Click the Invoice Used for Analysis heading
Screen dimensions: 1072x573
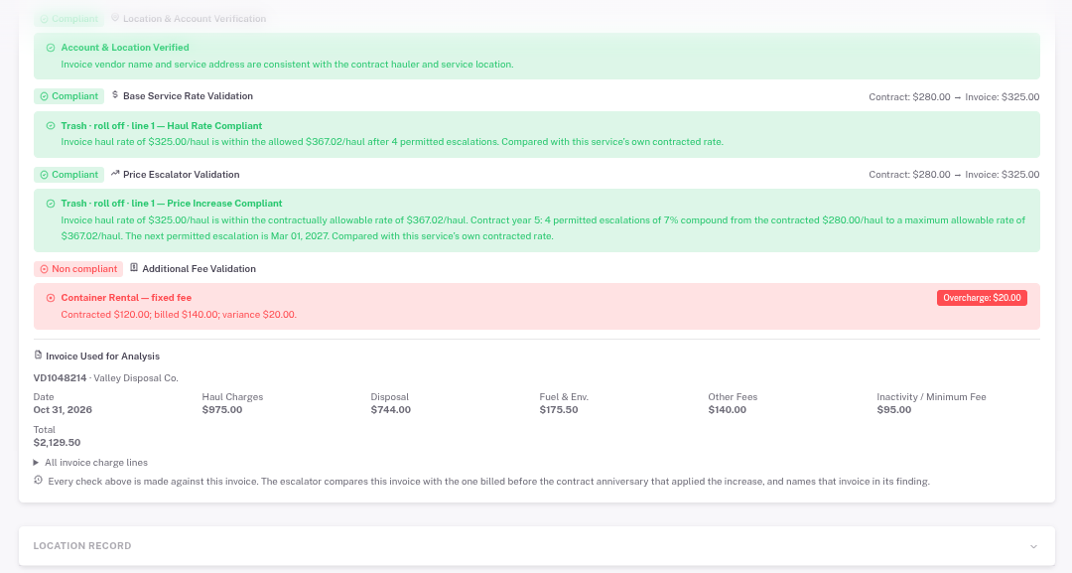pos(102,357)
